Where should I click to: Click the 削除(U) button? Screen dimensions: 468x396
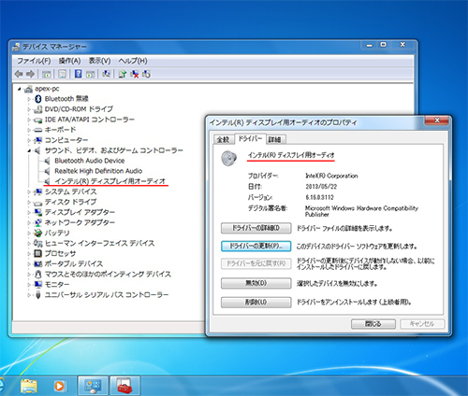click(x=256, y=302)
